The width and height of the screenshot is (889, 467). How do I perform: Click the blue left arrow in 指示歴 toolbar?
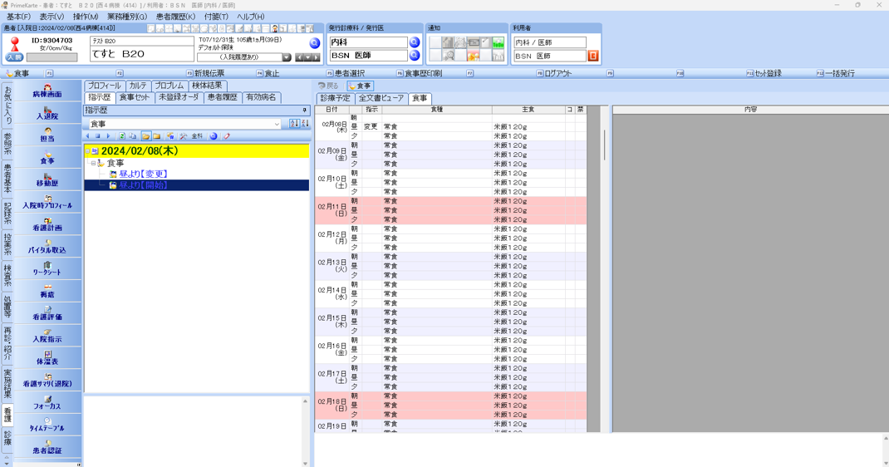pos(87,136)
